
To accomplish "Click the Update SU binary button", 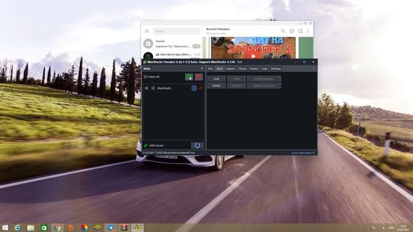I will 264,86.
